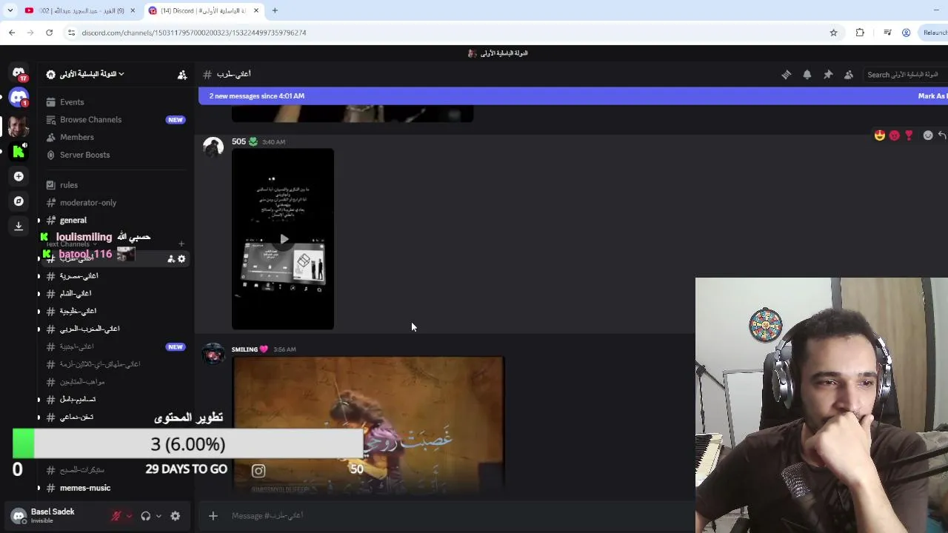Open the browser Extensions menu

[x=860, y=33]
